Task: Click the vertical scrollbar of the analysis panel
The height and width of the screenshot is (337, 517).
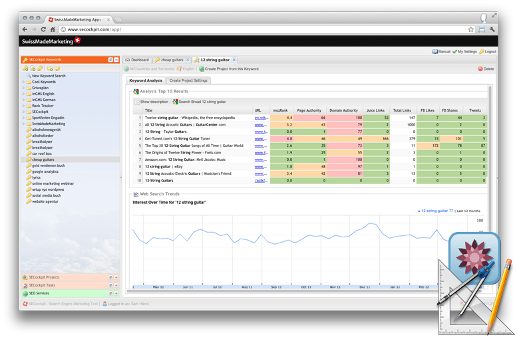Action: click(490, 158)
